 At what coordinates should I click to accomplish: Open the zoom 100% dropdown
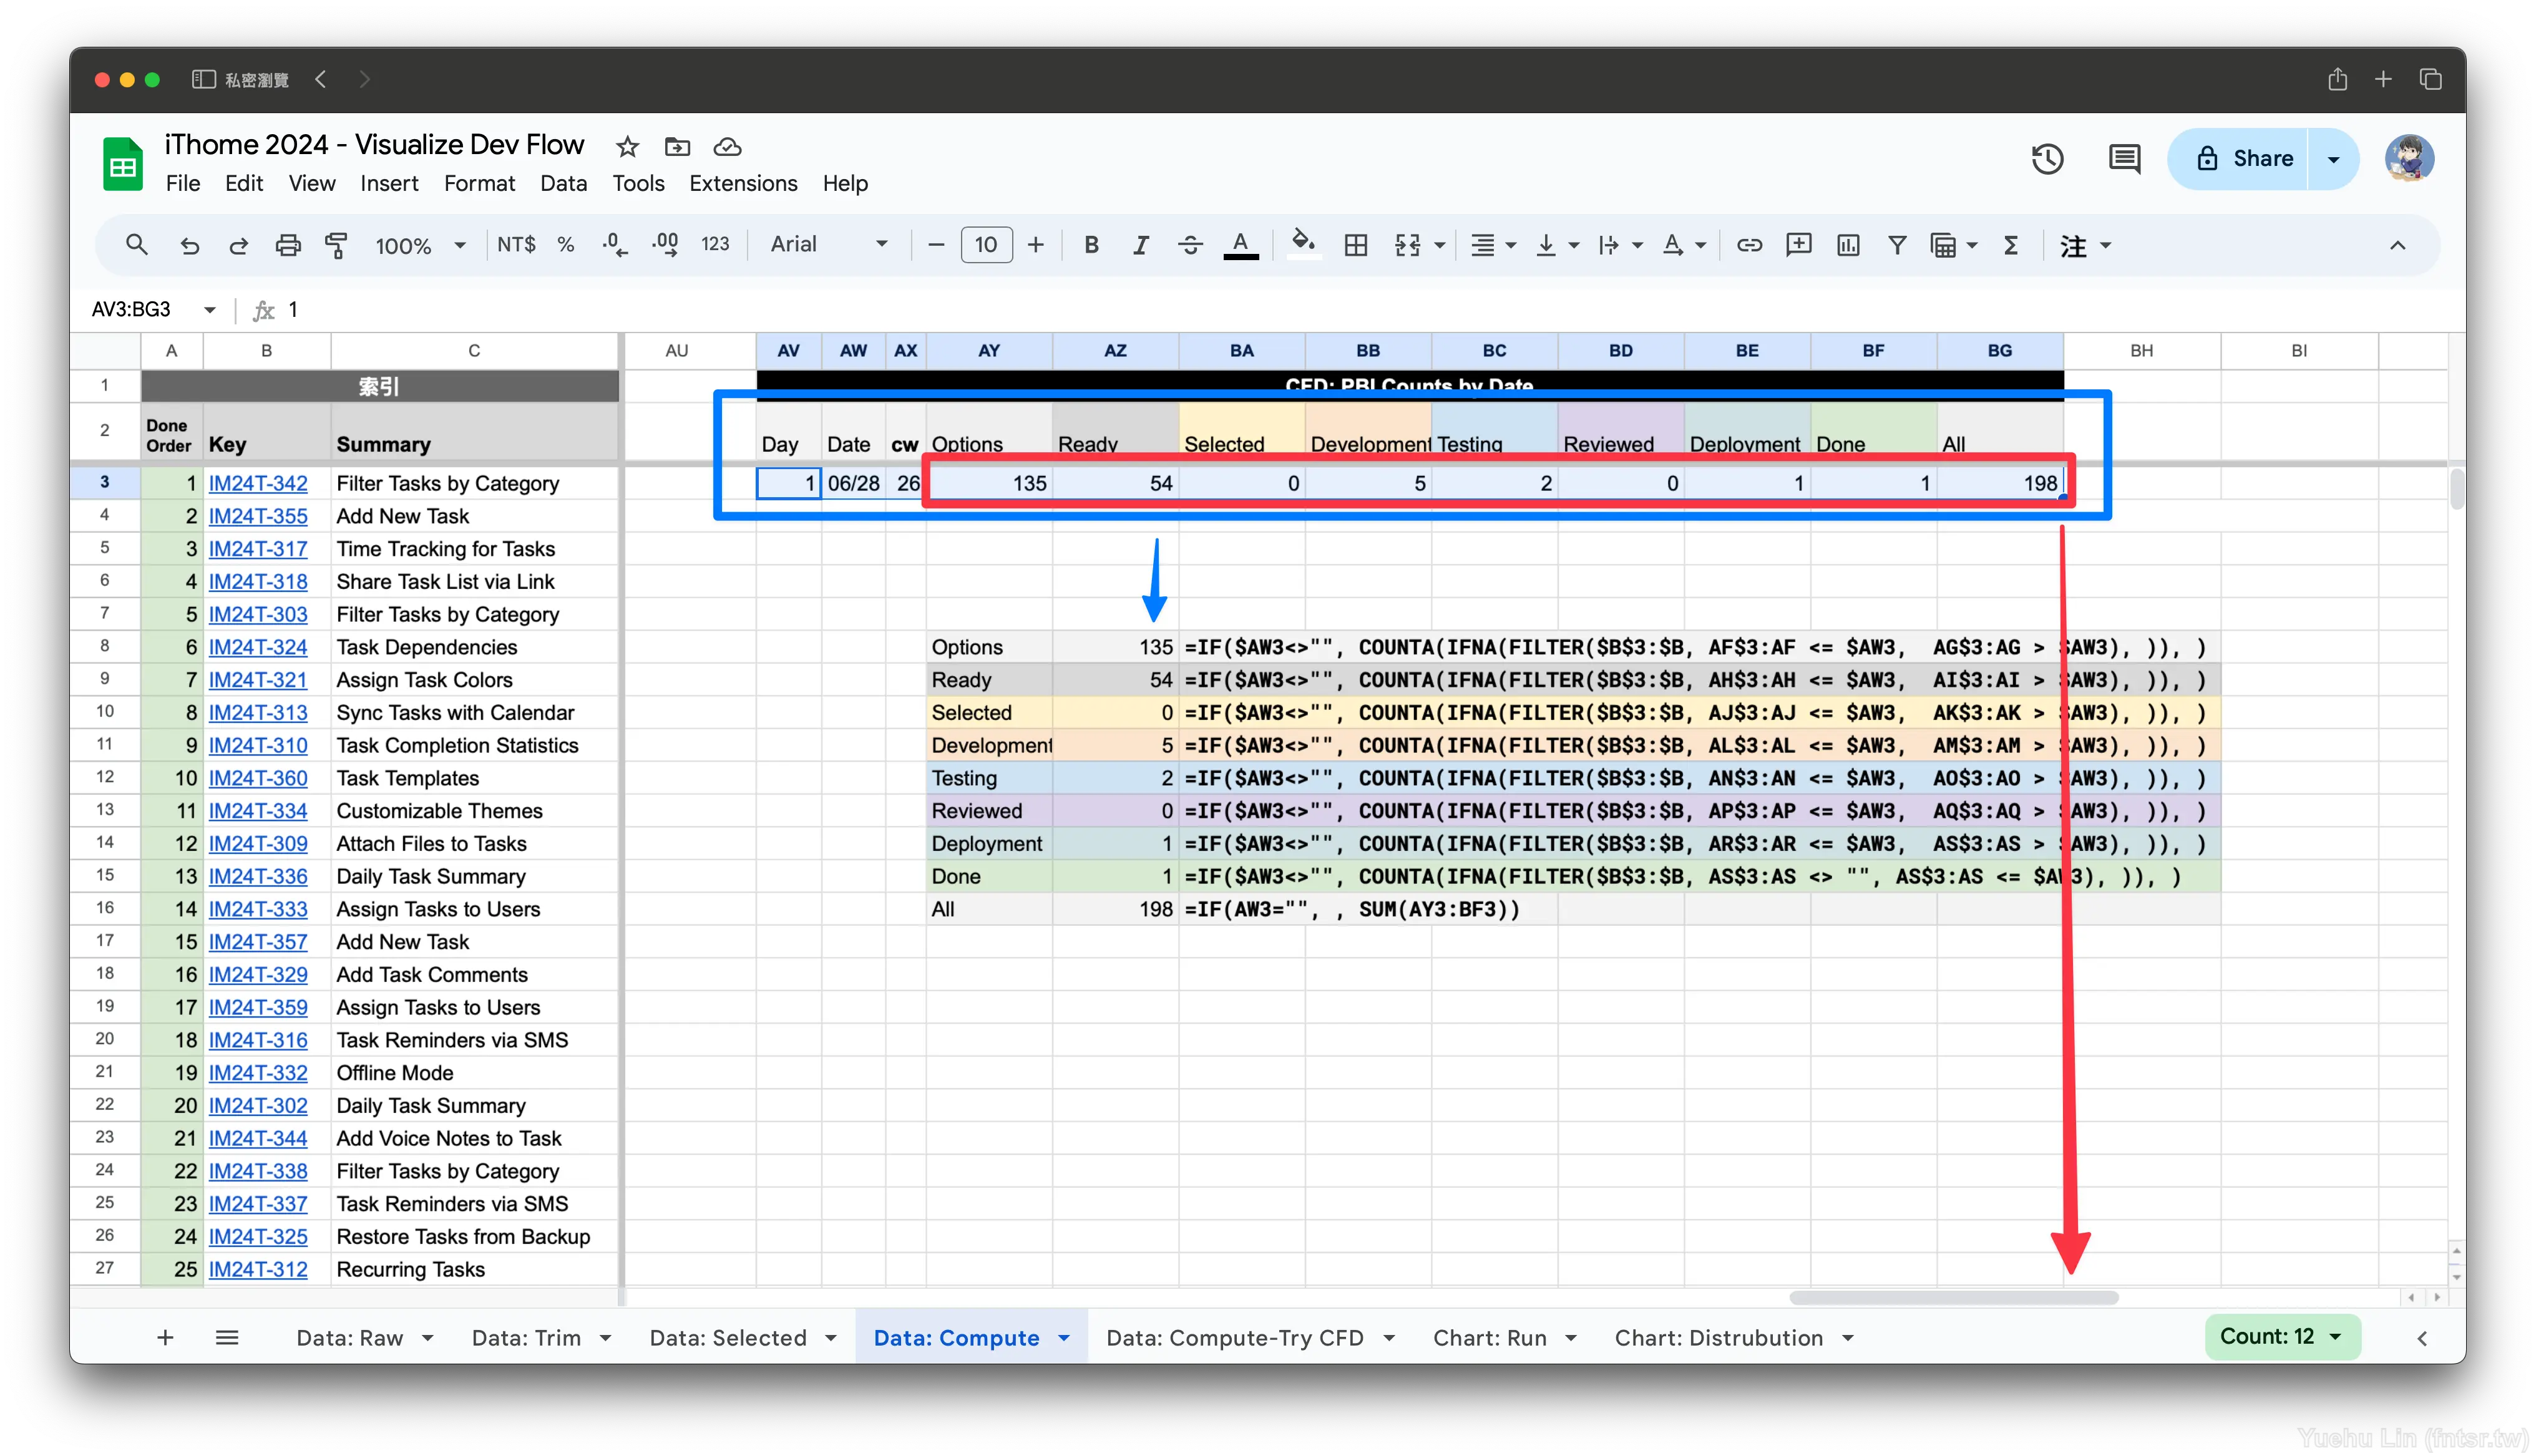(x=420, y=245)
